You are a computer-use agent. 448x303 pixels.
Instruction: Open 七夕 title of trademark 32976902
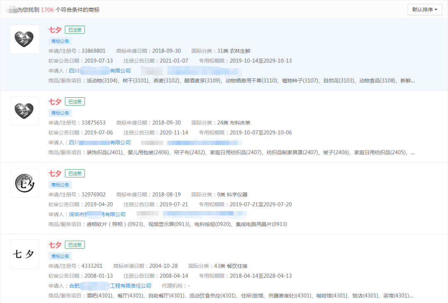click(55, 173)
